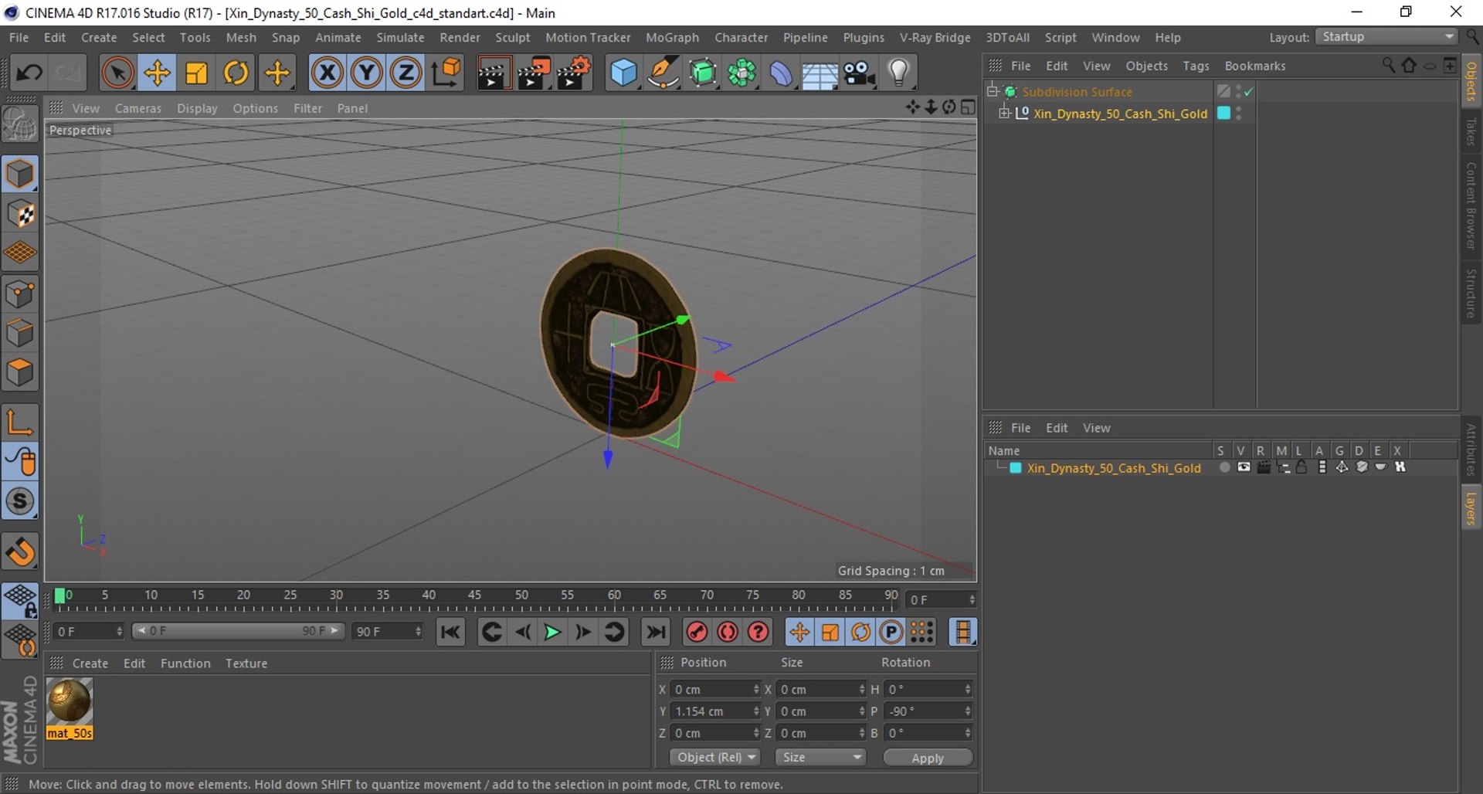
Task: Toggle layer Lock icon for Xin_Dynasty layer
Action: [x=1301, y=467]
